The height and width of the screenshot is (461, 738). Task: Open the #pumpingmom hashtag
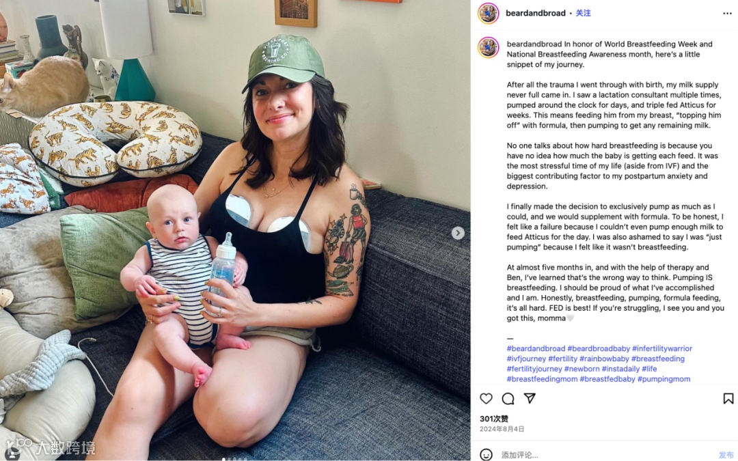(664, 378)
